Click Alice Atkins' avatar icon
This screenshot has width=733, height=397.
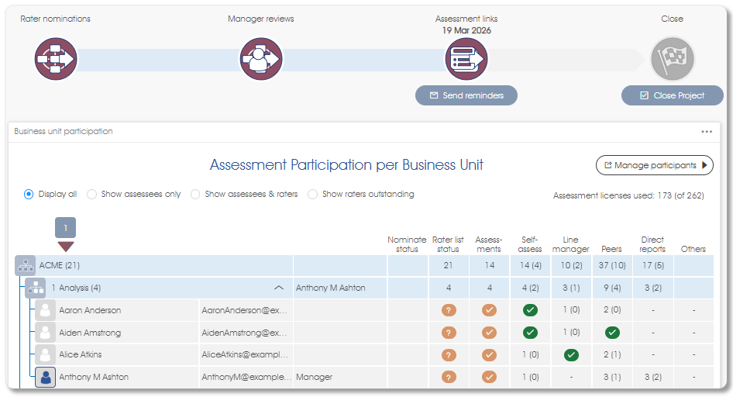click(x=46, y=354)
